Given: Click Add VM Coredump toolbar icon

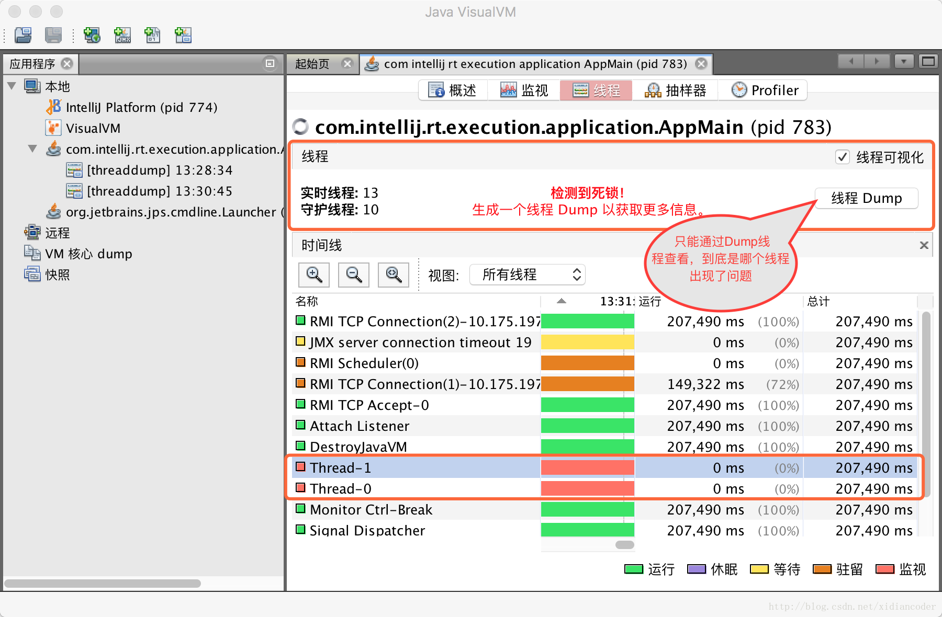Looking at the screenshot, I should coord(152,35).
